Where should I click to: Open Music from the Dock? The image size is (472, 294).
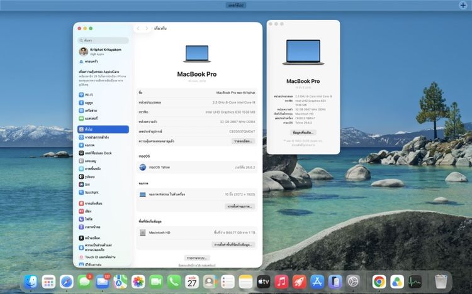pos(281,281)
